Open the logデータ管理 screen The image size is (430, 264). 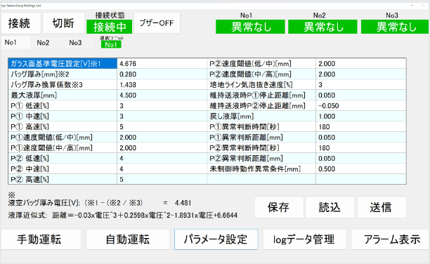(x=304, y=239)
